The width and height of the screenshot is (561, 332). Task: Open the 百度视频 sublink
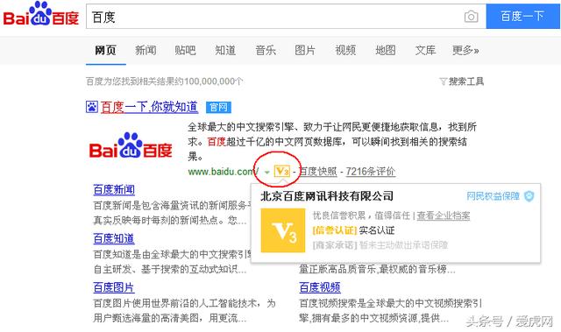tap(320, 287)
